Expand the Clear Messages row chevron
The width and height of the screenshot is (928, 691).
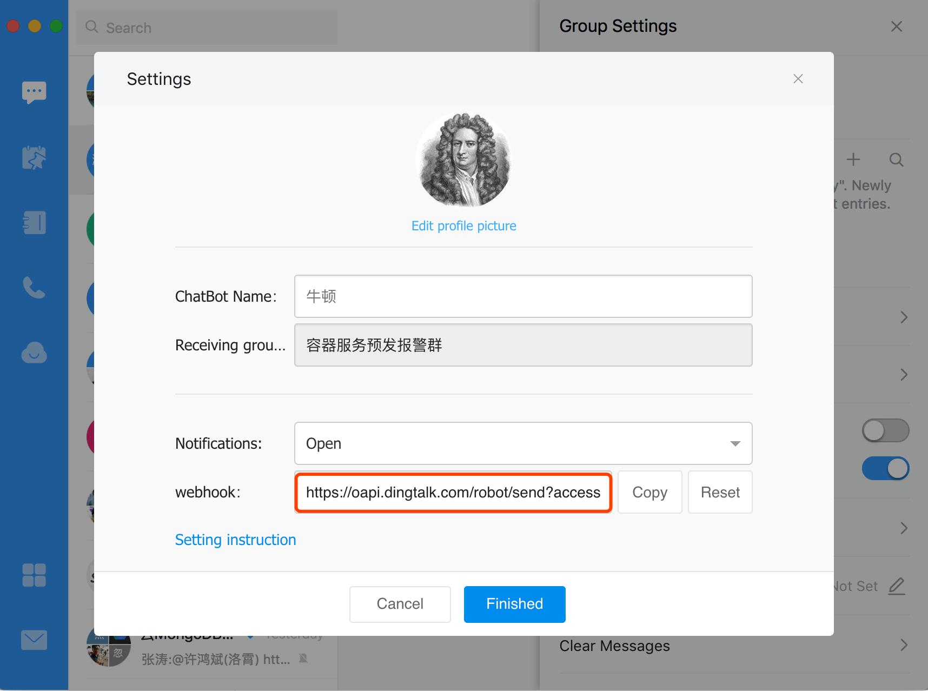[x=904, y=645]
